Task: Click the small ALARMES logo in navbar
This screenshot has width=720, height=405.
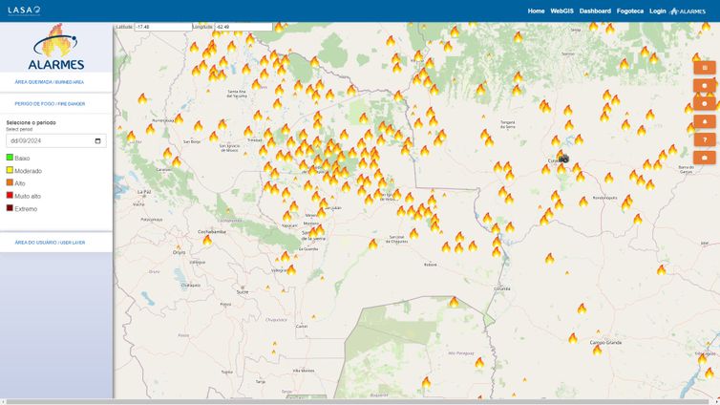Action: (x=688, y=11)
